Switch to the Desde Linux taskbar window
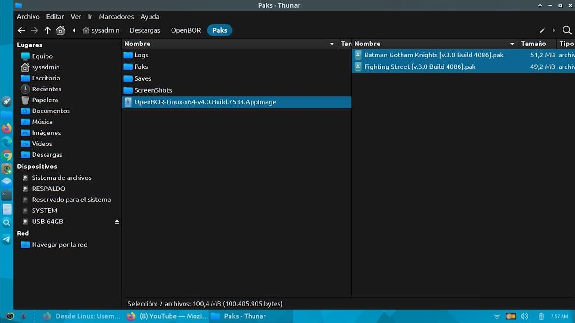Viewport: 575px width, 323px height. [x=81, y=316]
